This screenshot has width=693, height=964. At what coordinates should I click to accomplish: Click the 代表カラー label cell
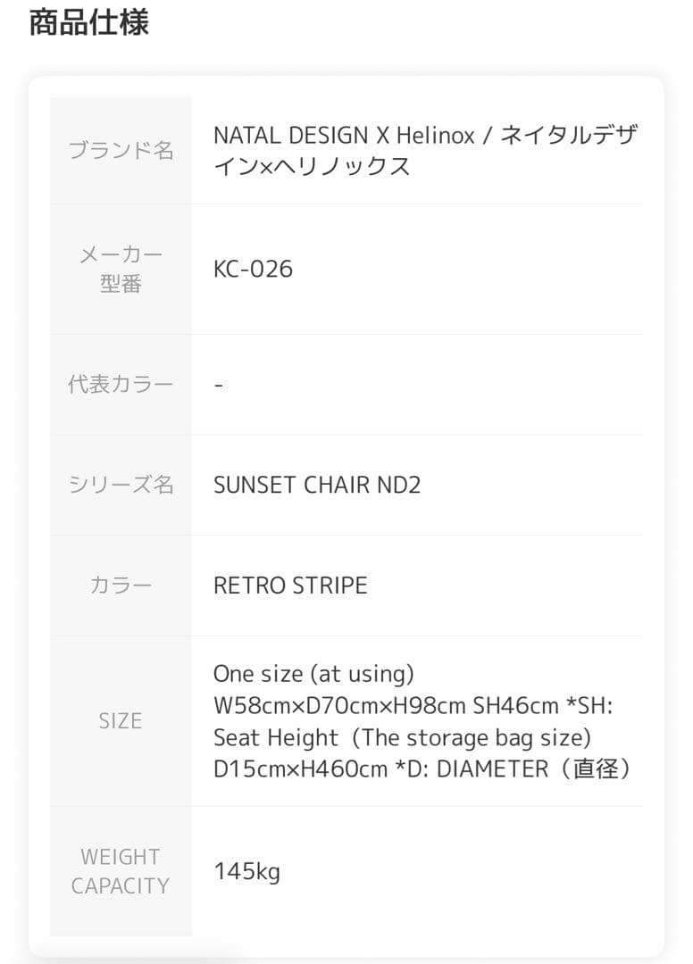click(x=121, y=385)
